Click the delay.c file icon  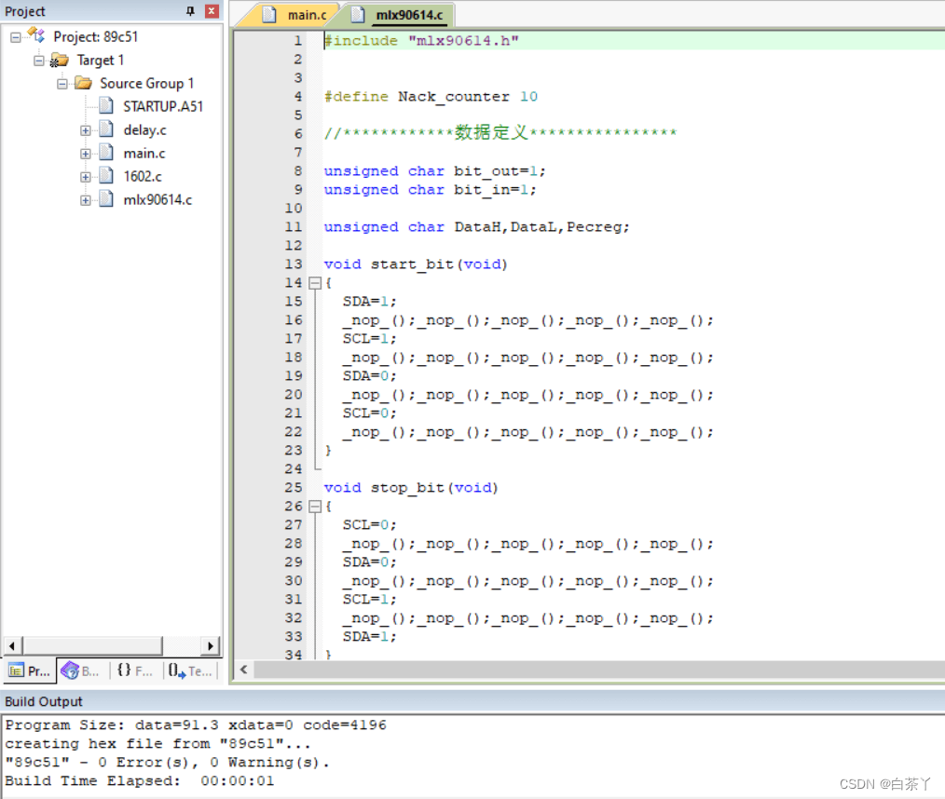(x=106, y=129)
